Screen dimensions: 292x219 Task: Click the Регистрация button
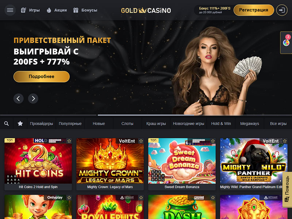(254, 10)
